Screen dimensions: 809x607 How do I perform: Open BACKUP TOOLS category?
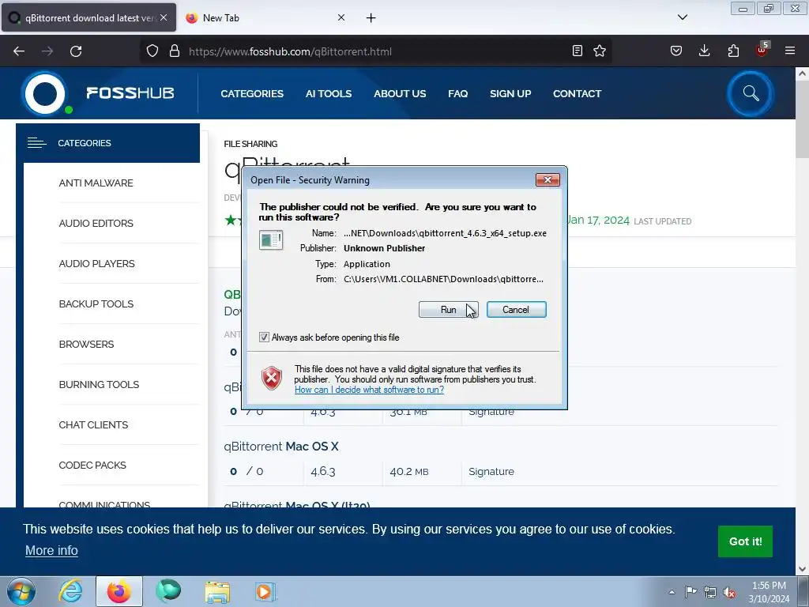pos(96,304)
